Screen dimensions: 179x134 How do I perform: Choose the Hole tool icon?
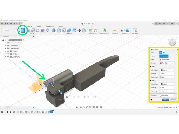click(x=33, y=30)
